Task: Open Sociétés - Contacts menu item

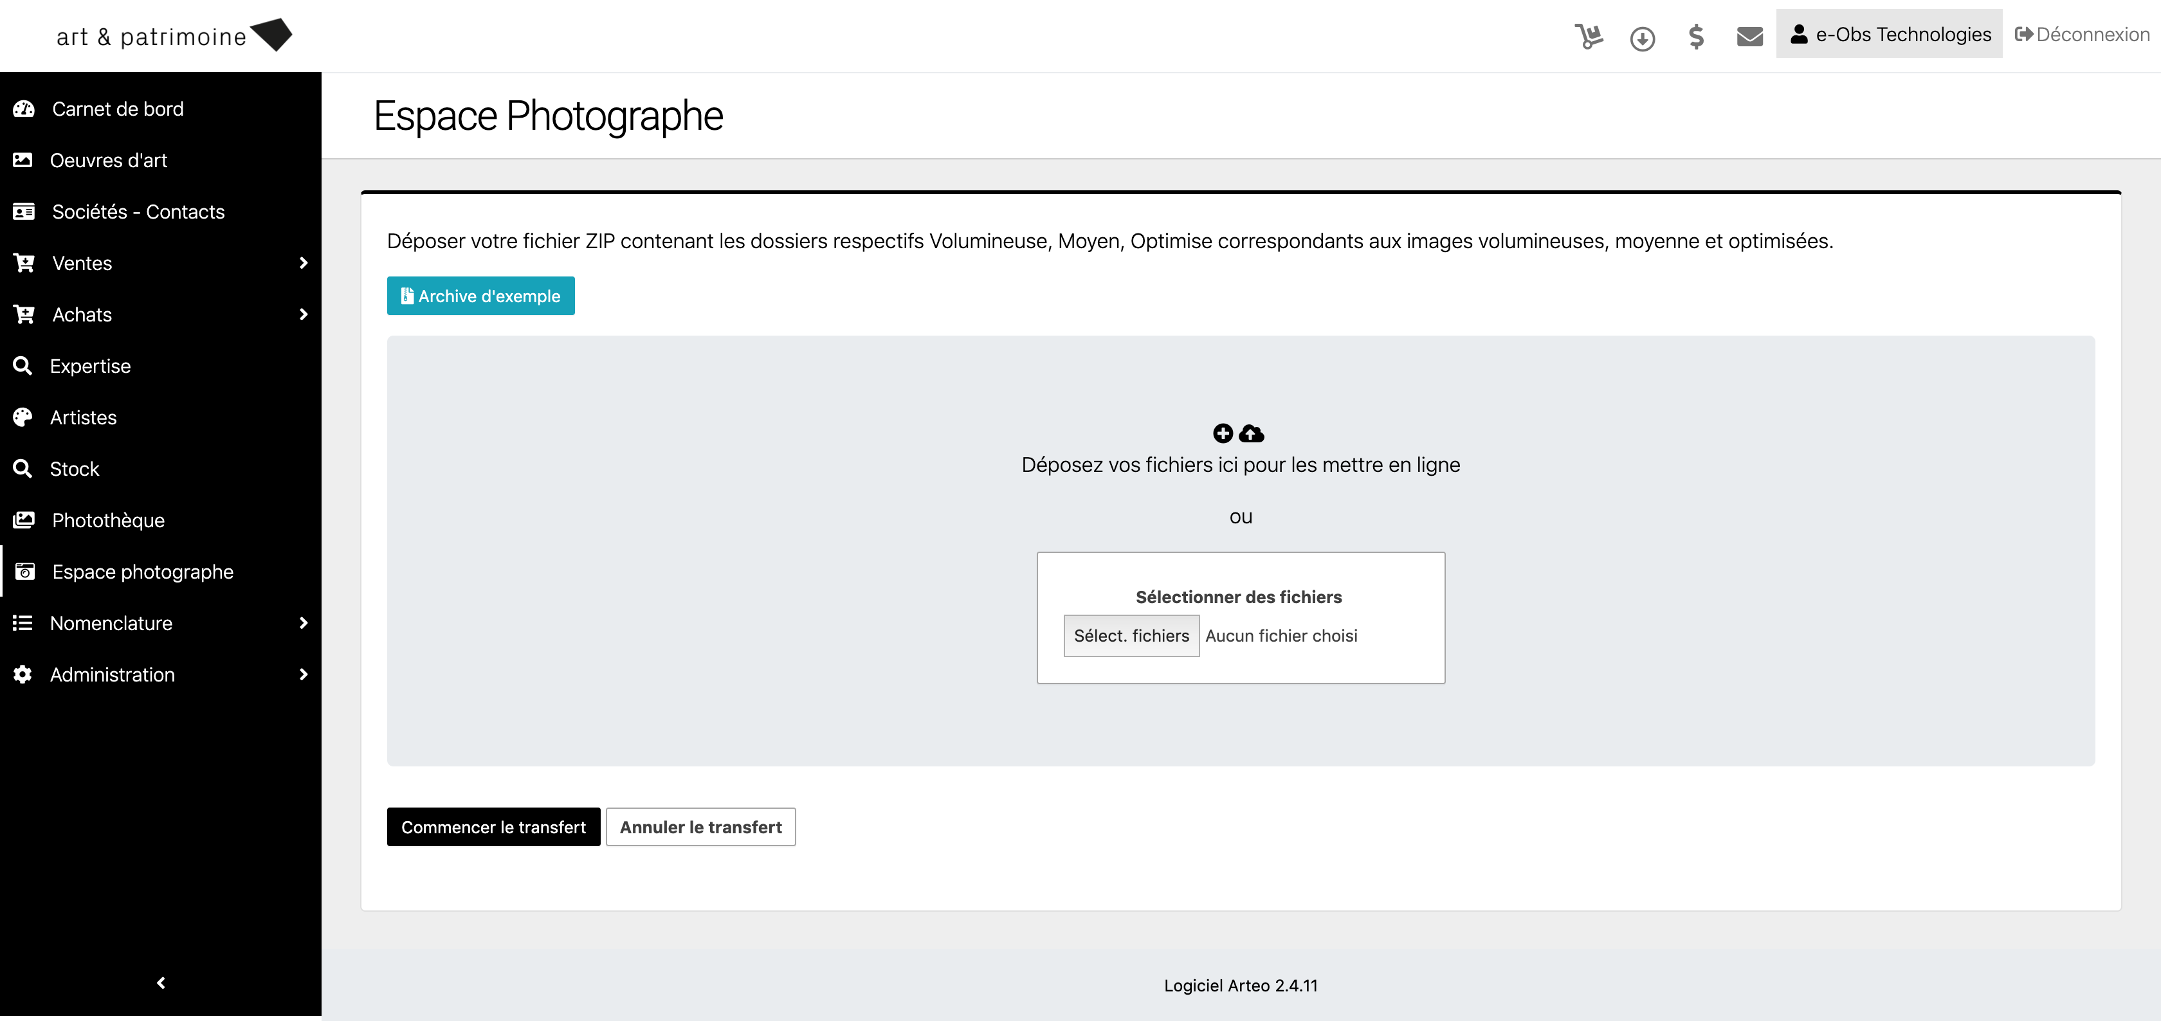Action: 161,212
